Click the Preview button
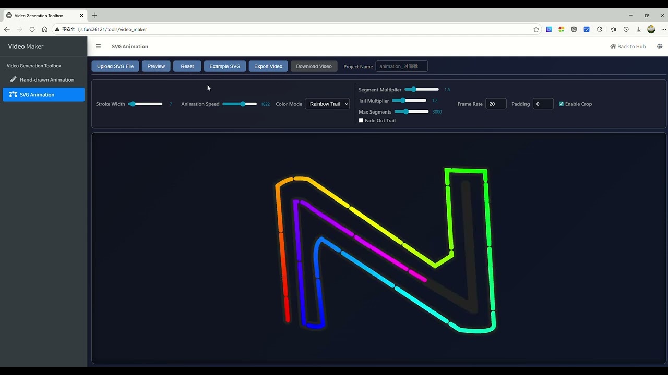668x375 pixels. click(x=156, y=66)
